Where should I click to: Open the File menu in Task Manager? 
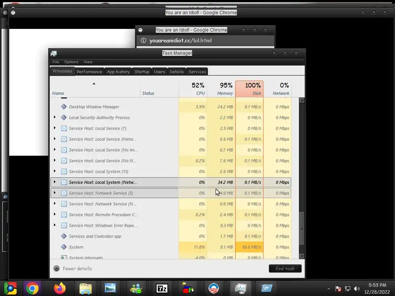click(56, 62)
